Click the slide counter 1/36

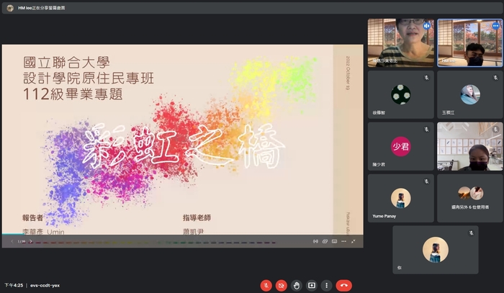tap(21, 241)
